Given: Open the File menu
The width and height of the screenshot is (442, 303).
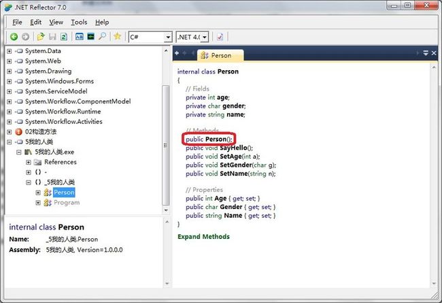Looking at the screenshot, I should click(17, 22).
